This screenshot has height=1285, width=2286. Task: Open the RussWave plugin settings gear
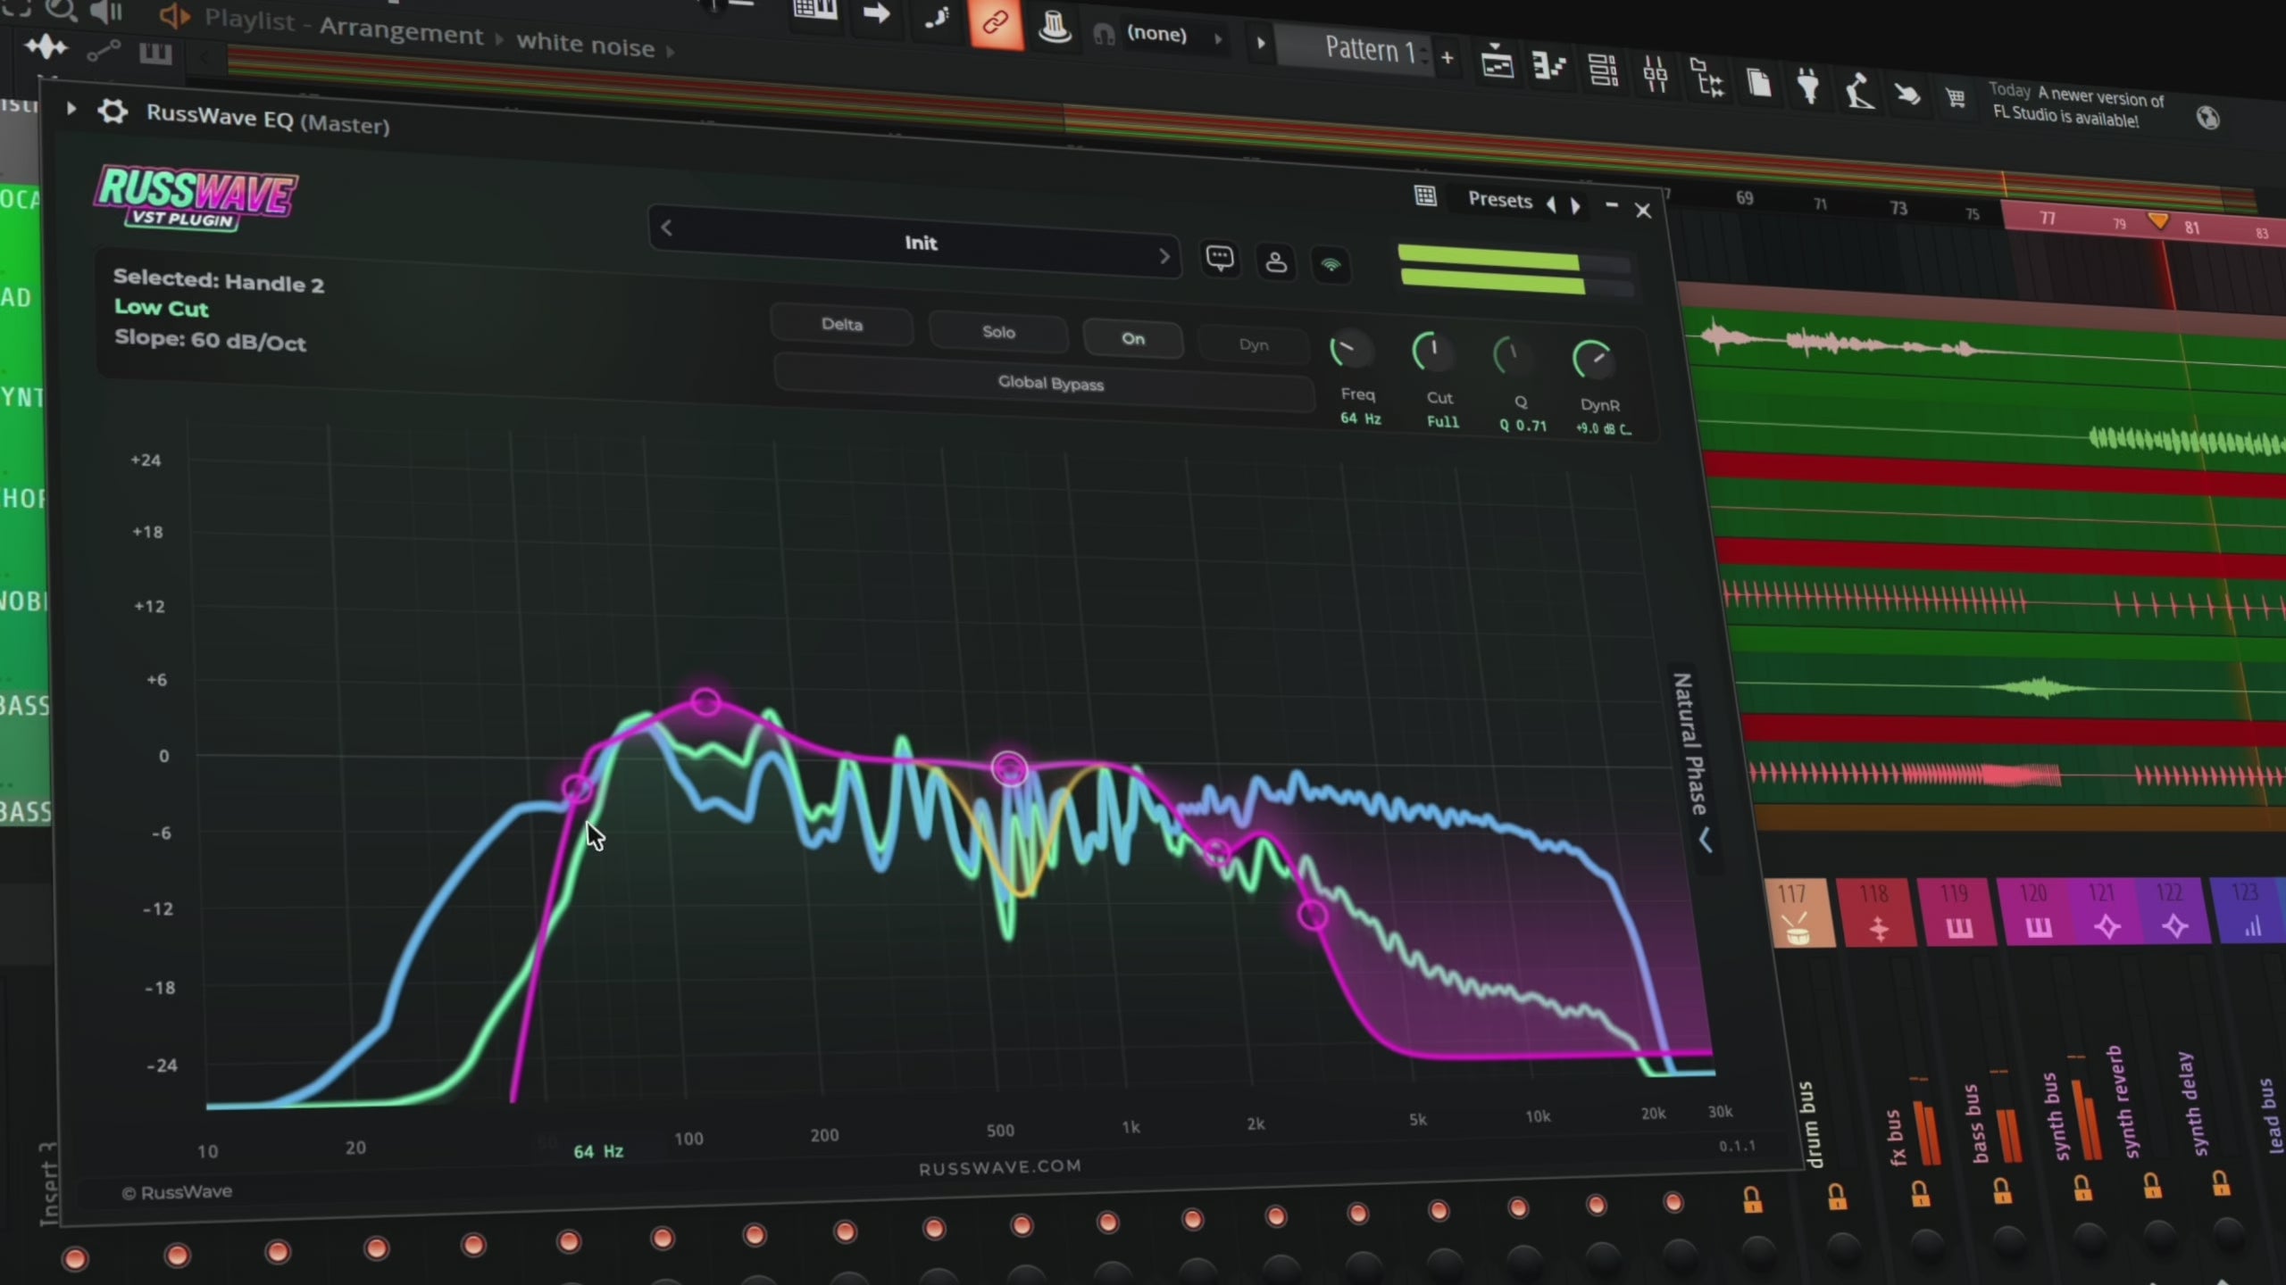pyautogui.click(x=113, y=112)
